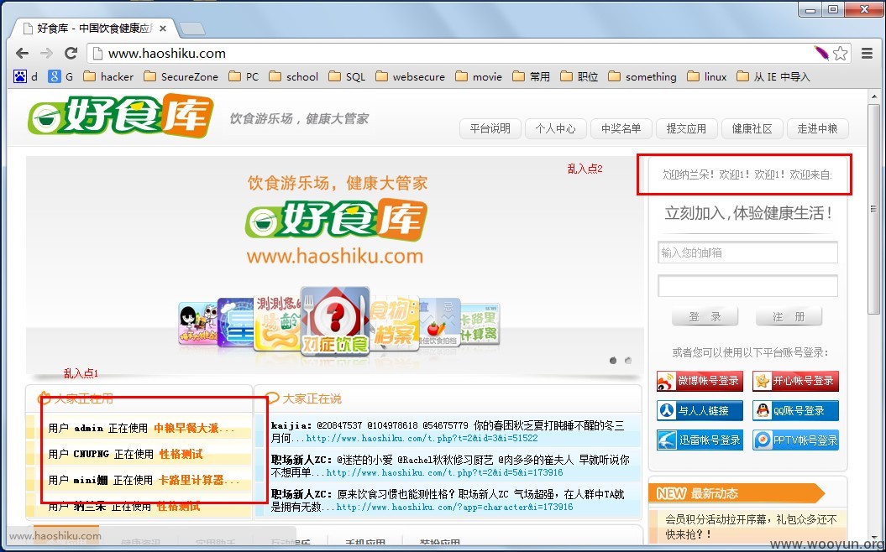
Task: Click the 好食库 site logo
Action: [120, 116]
